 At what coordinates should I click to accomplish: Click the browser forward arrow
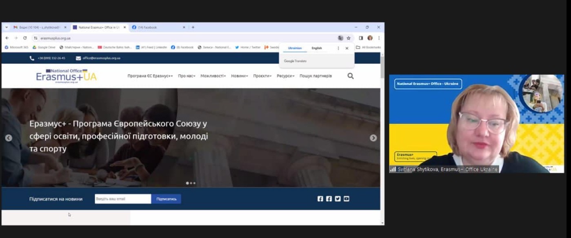[16, 38]
